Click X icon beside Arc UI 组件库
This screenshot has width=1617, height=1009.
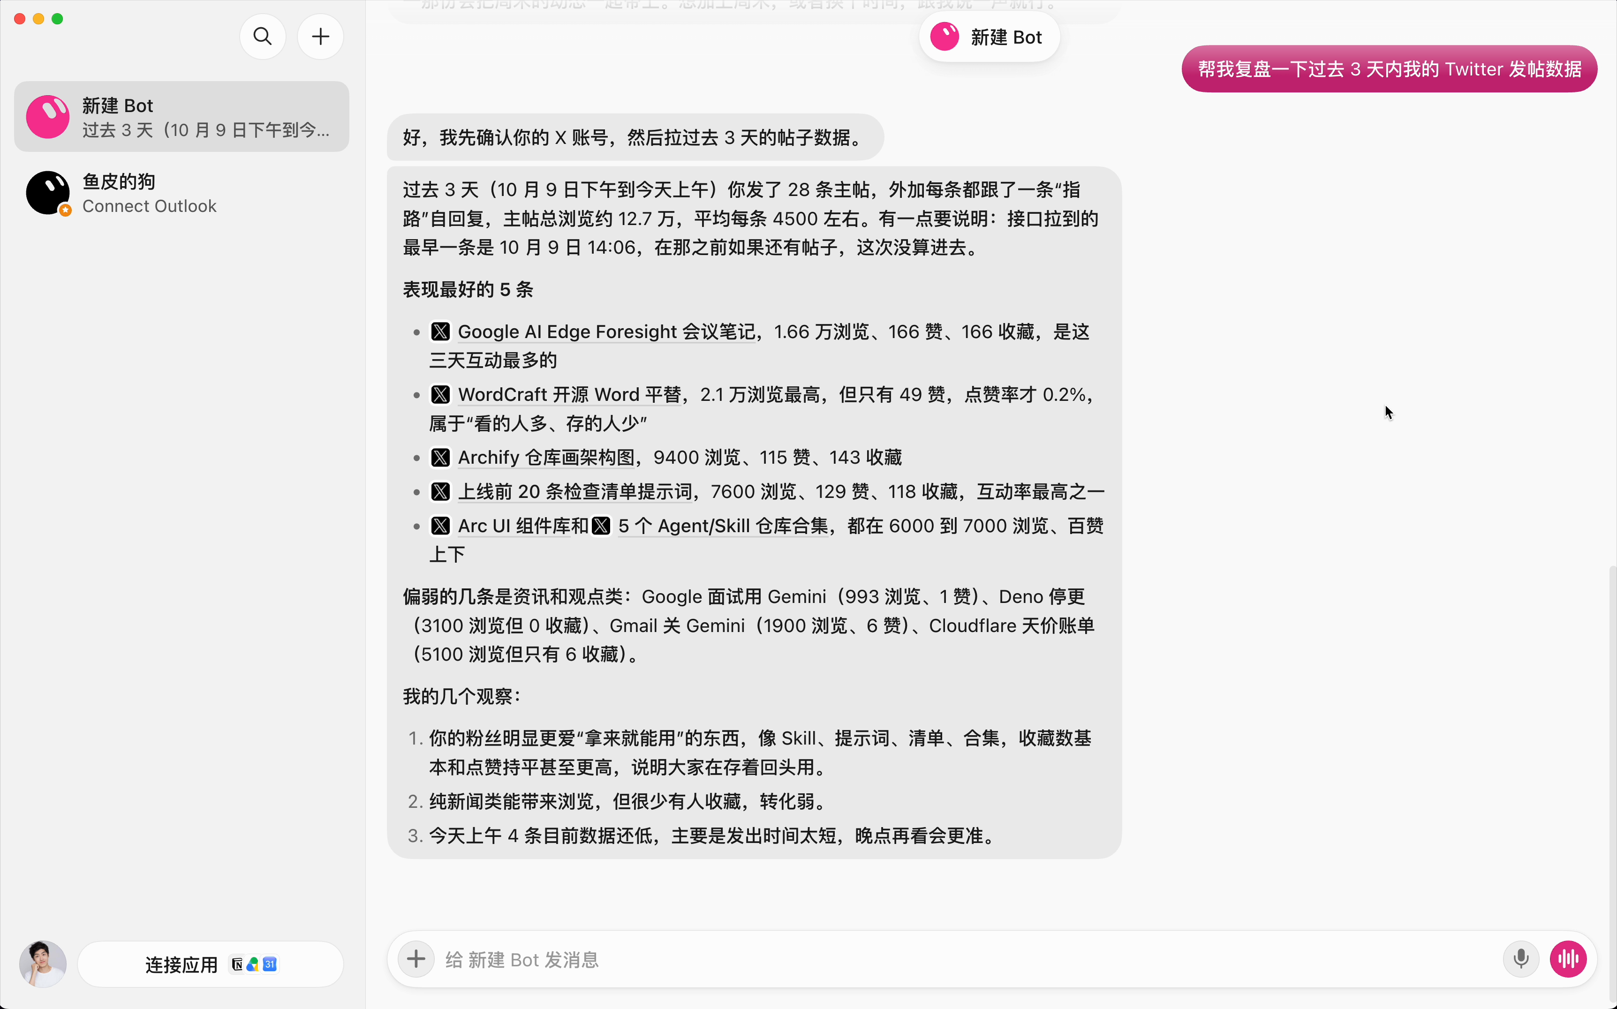(x=440, y=526)
